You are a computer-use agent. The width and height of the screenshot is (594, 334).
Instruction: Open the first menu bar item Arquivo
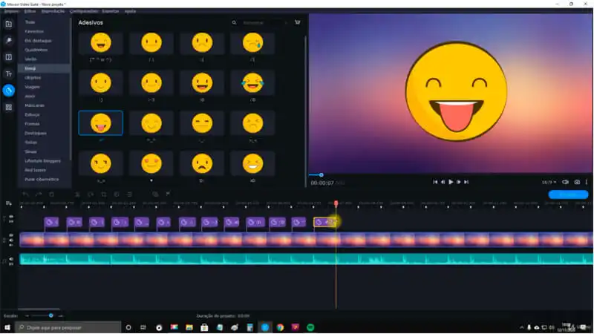pos(11,11)
